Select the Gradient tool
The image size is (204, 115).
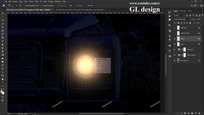[3, 55]
